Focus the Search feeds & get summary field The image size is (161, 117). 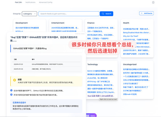[69, 14]
